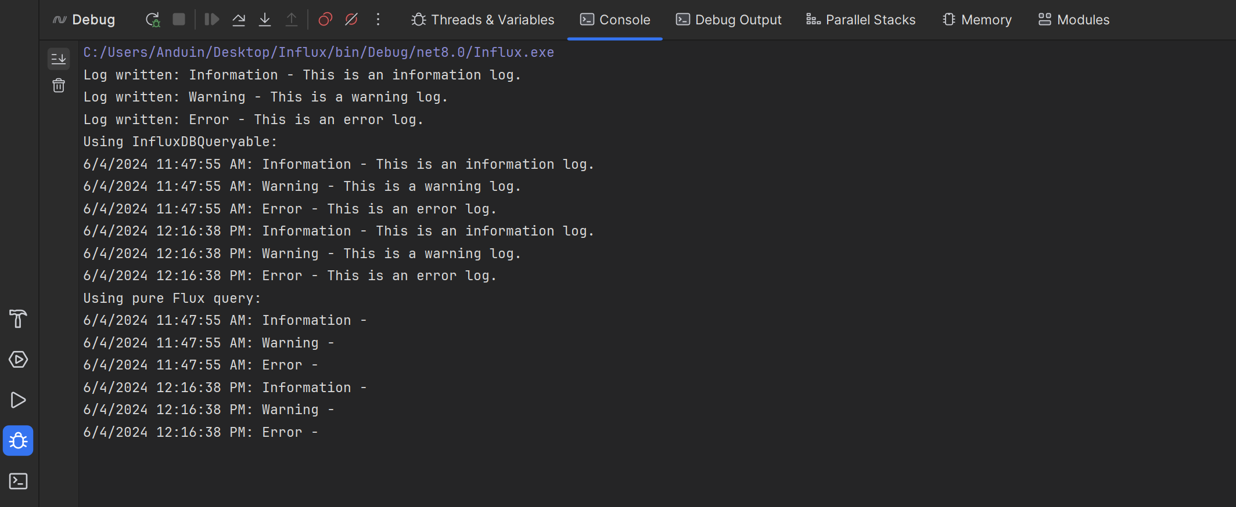Select the Console tab
1236x507 pixels.
coord(615,20)
